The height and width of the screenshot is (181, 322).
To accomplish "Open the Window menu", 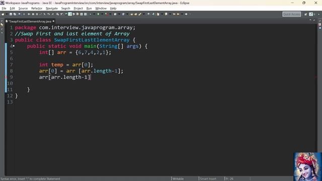I will (x=101, y=9).
